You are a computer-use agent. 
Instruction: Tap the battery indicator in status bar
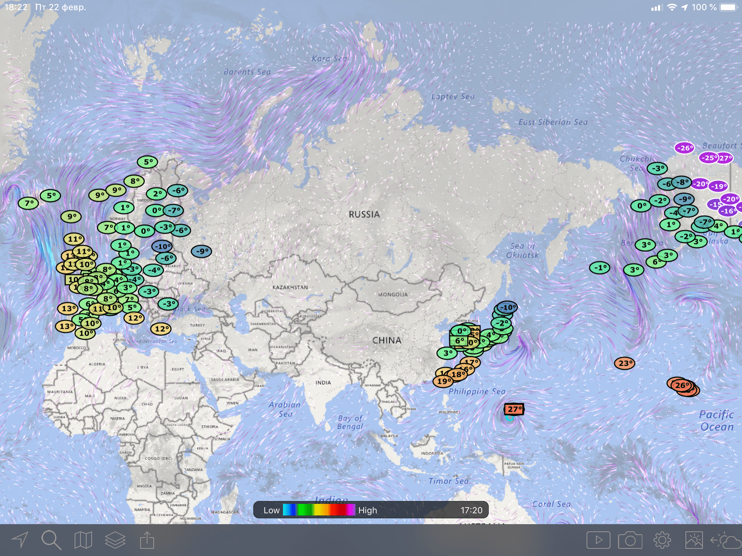729,7
